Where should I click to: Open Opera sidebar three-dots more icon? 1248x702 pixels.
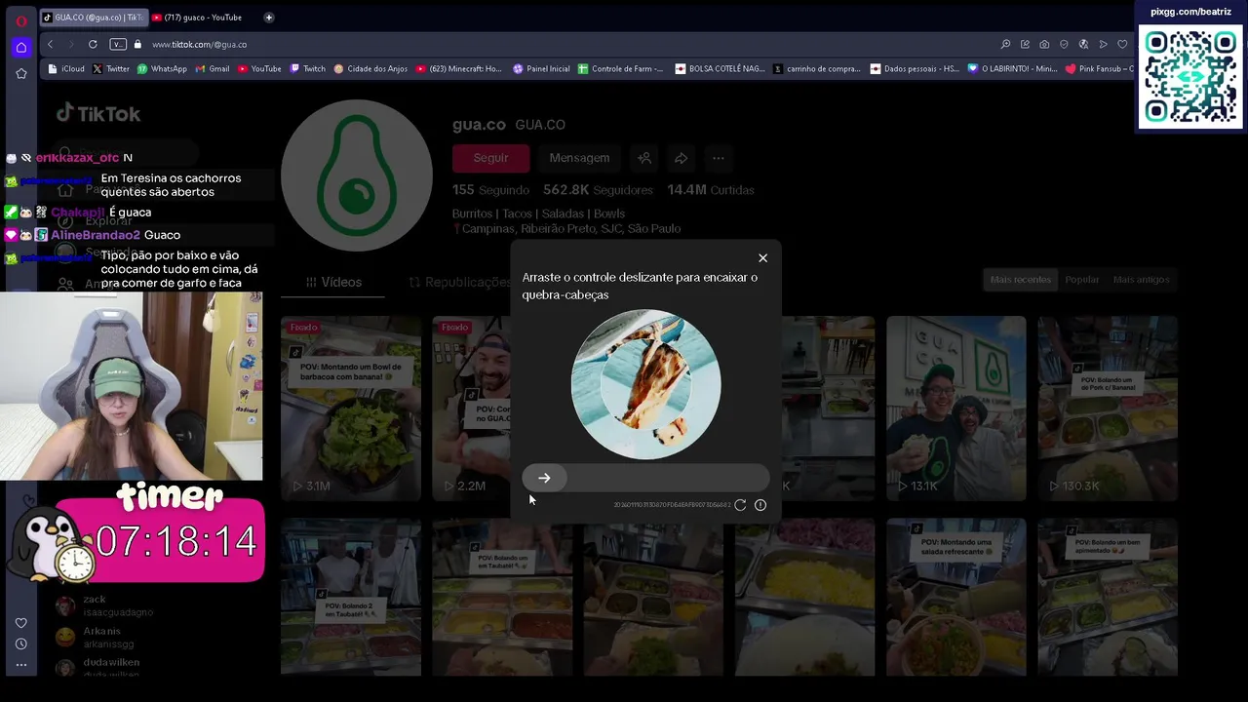pos(20,665)
